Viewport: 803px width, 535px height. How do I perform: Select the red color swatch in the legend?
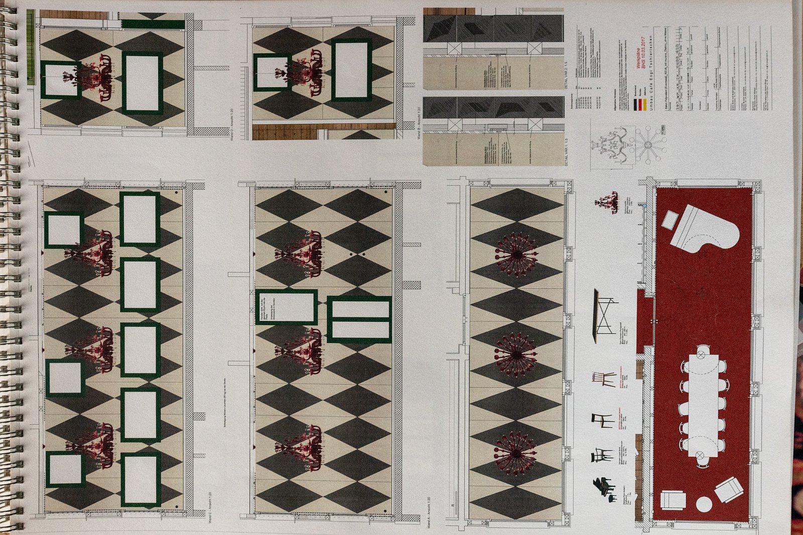click(639, 105)
